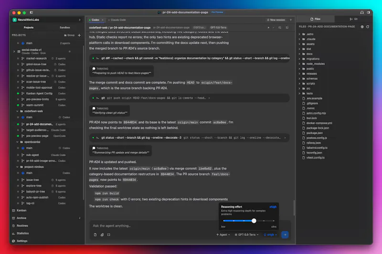Set reasoning effort to the low end of slider
The width and height of the screenshot is (382, 254).
point(224,221)
